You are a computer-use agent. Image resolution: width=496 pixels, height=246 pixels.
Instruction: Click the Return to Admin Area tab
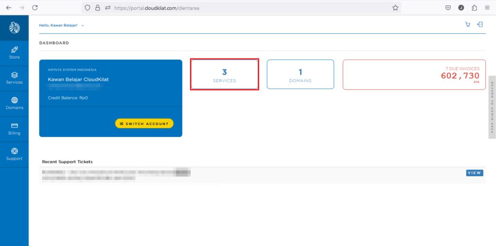(x=492, y=107)
